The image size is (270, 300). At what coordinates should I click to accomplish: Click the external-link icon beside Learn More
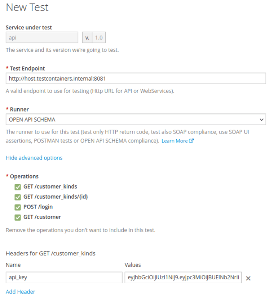pos(192,141)
